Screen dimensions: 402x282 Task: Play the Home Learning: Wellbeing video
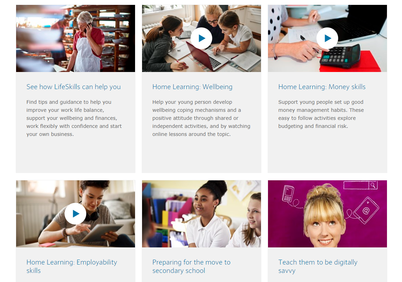click(x=201, y=38)
